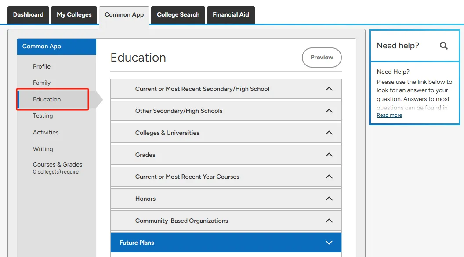Collapse Current or Most Recent Secondary/High School chevron
The image size is (464, 257).
(x=329, y=89)
